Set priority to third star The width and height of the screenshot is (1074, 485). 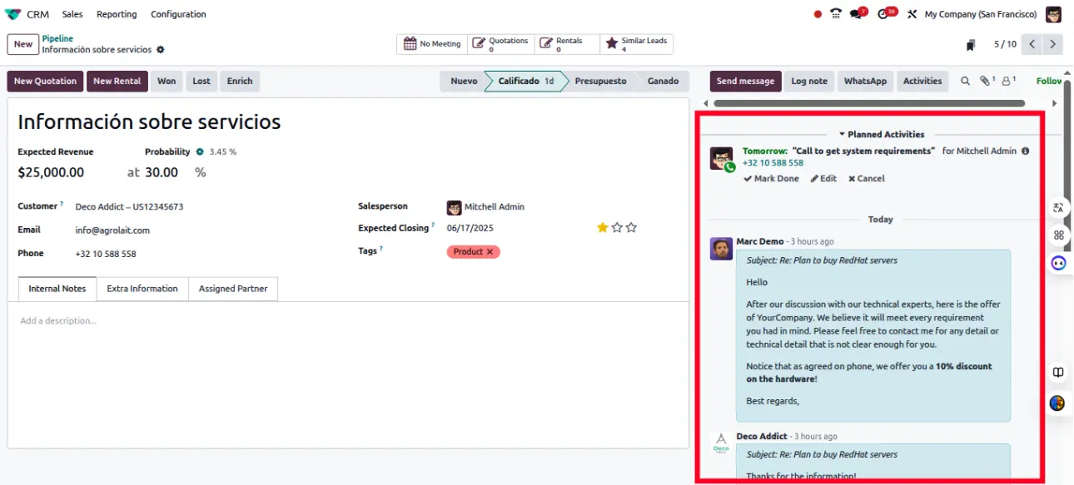(631, 227)
